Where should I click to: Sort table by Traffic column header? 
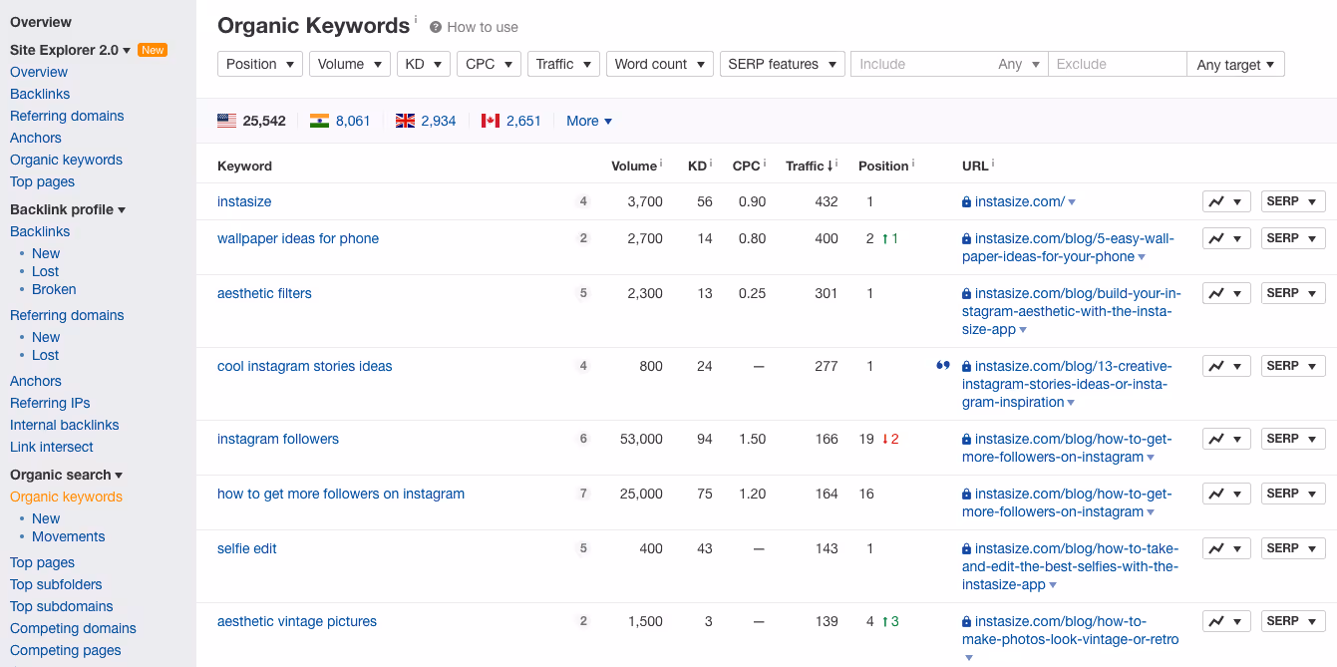click(x=811, y=166)
